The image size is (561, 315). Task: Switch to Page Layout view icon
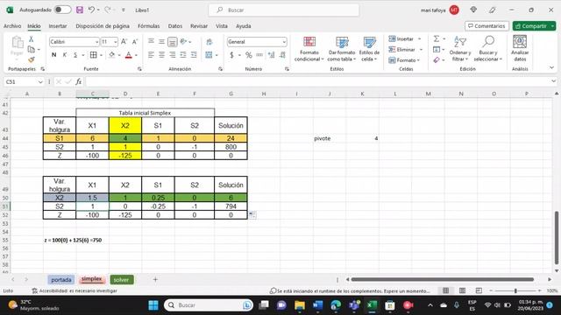[462, 290]
